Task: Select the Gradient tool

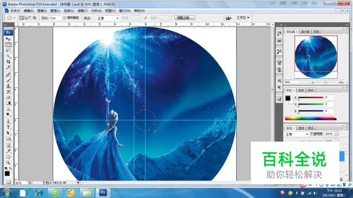Action: [x=8, y=103]
